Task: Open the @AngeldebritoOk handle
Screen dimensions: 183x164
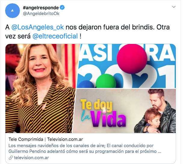Action: pos(41,14)
